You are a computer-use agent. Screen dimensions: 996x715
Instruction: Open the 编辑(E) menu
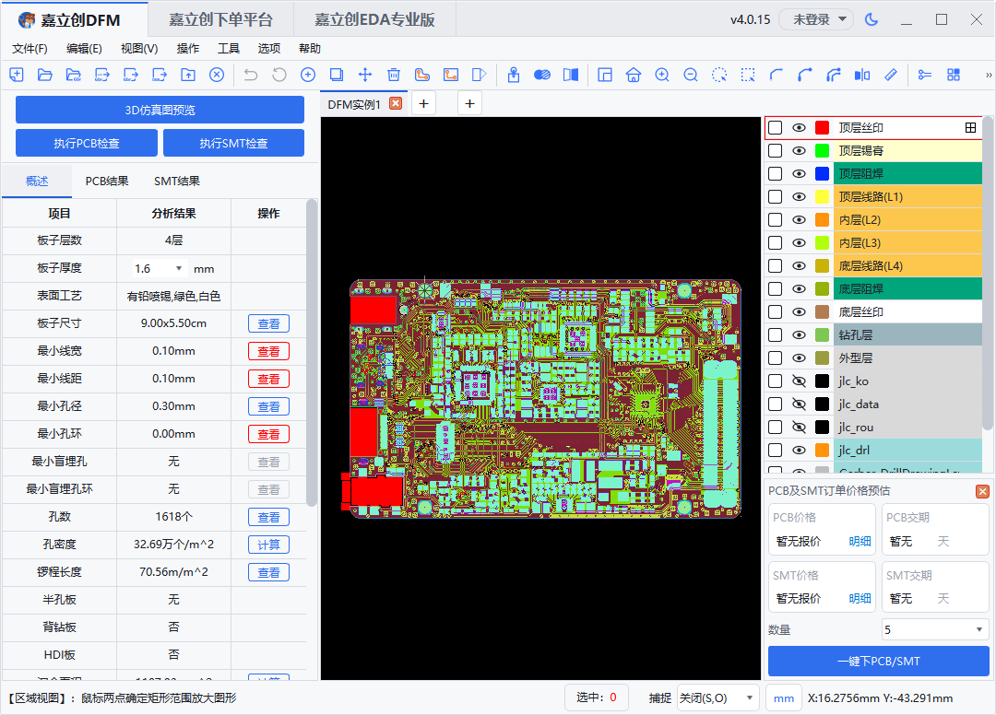point(84,48)
